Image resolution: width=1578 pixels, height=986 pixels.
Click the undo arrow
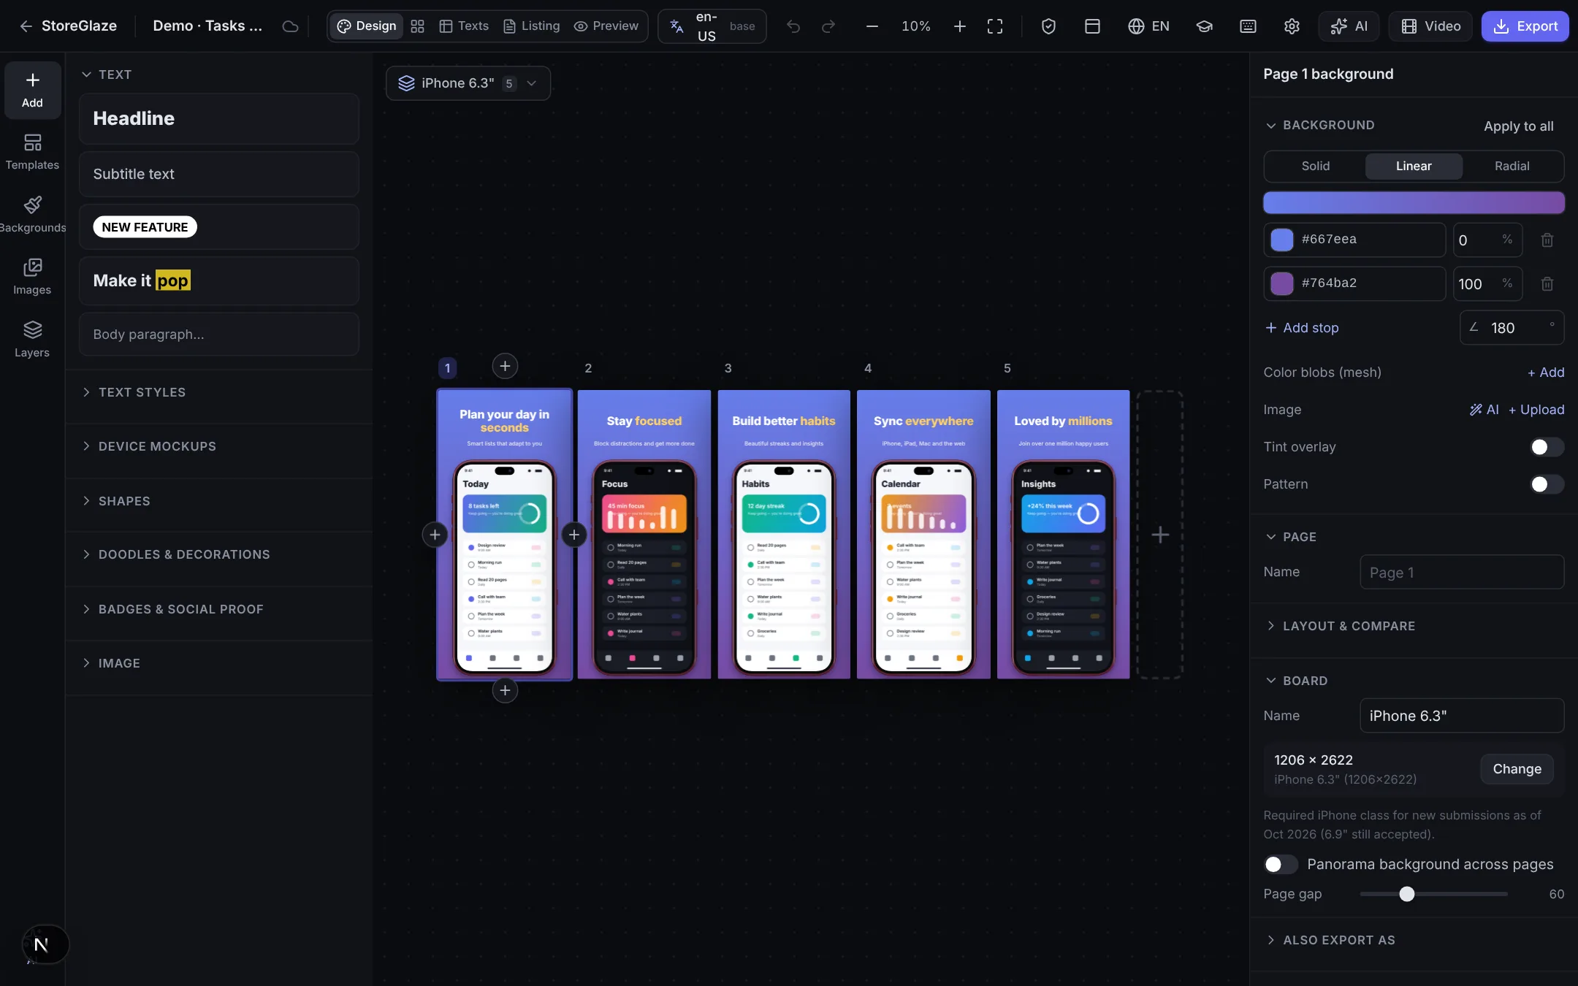pyautogui.click(x=793, y=26)
